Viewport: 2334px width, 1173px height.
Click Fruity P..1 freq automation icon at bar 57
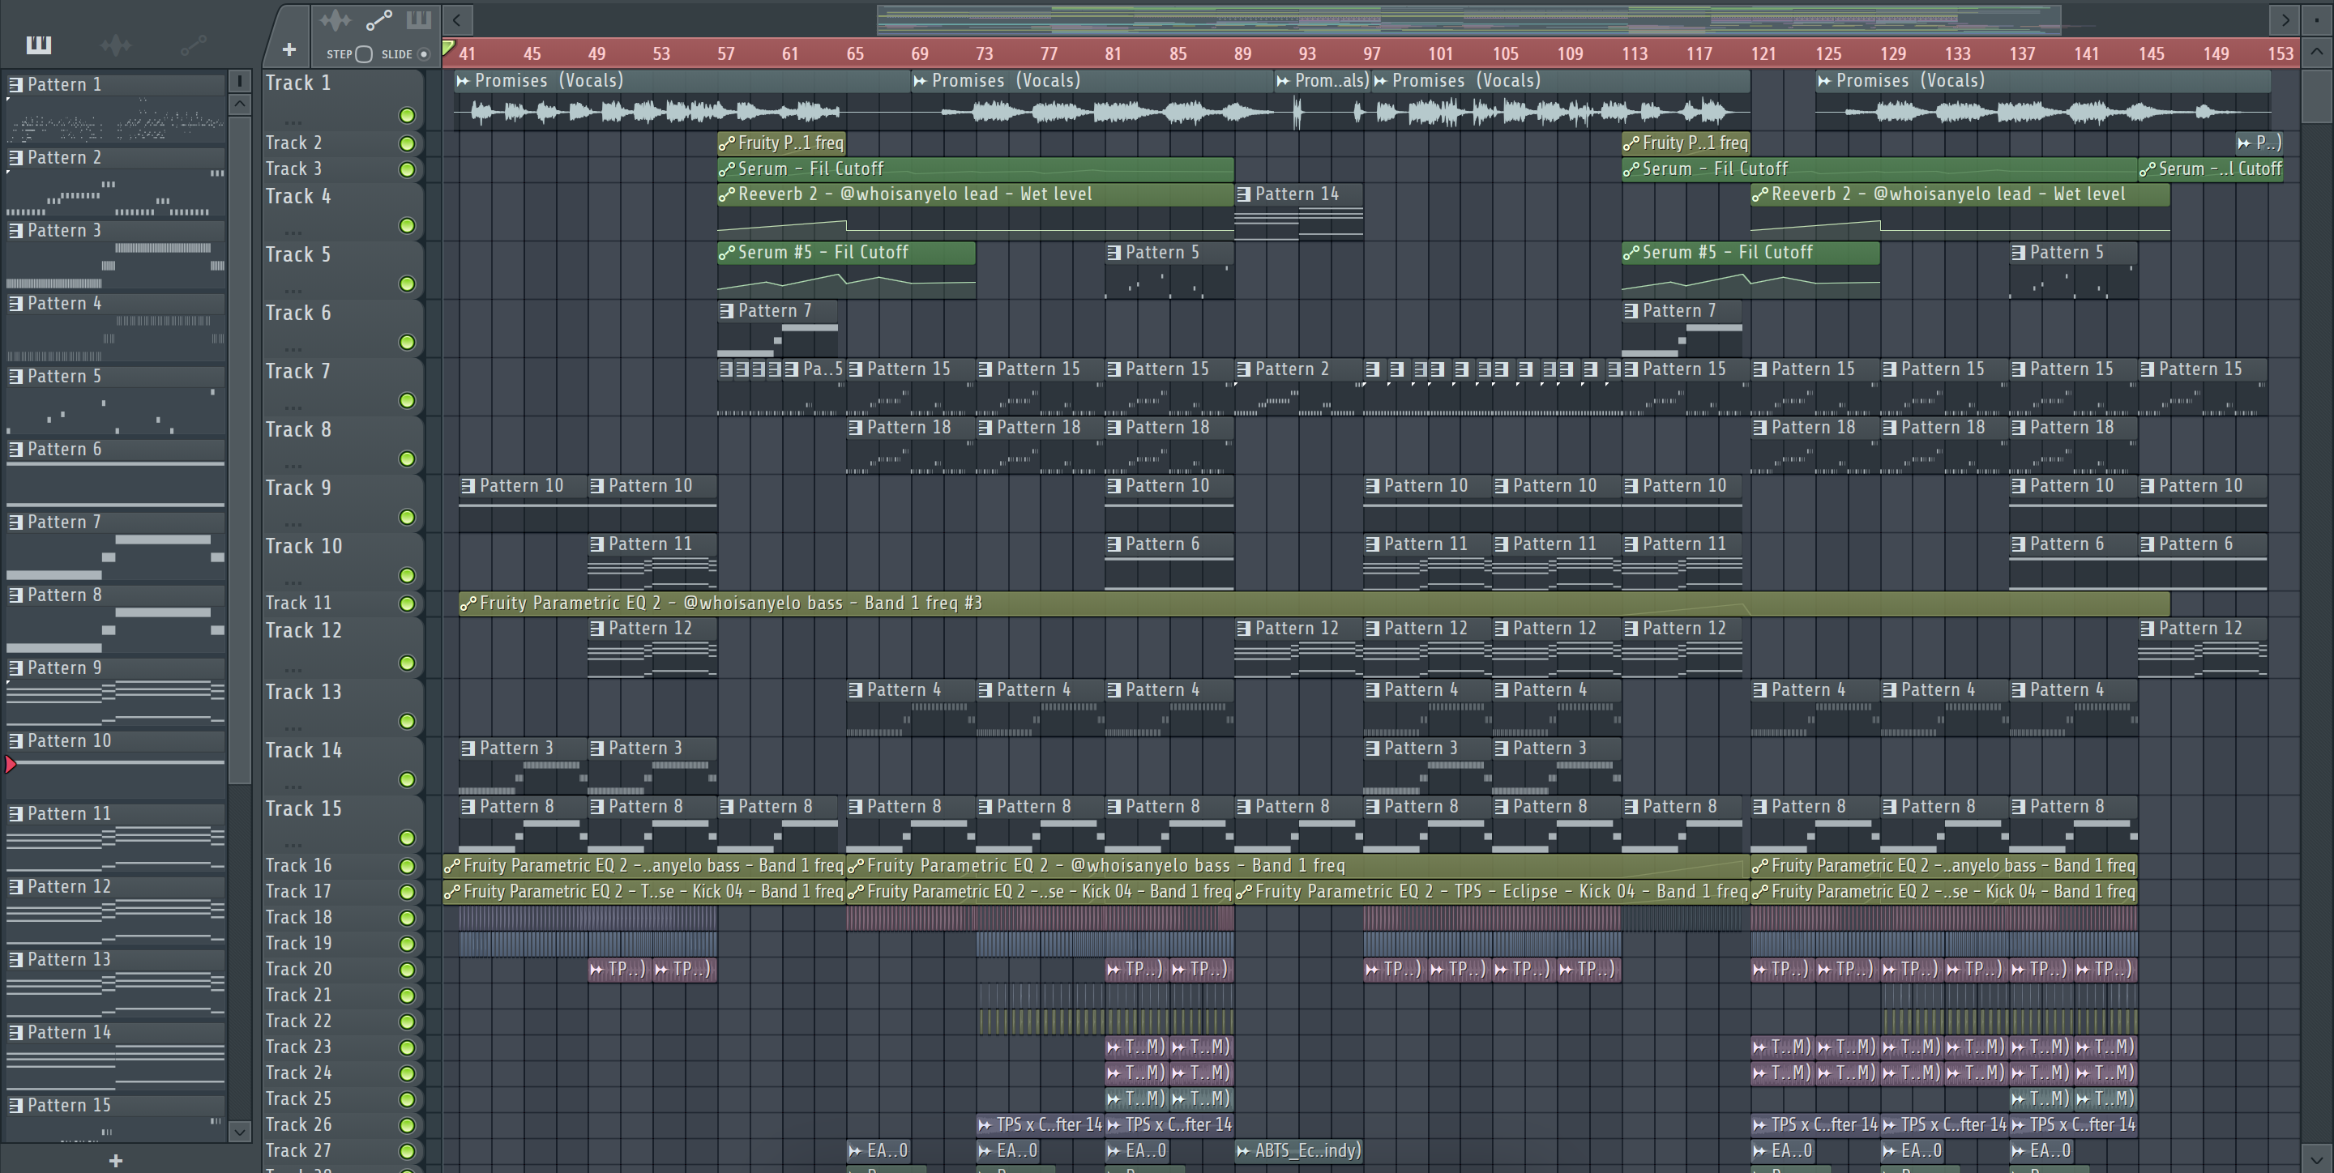[x=727, y=143]
